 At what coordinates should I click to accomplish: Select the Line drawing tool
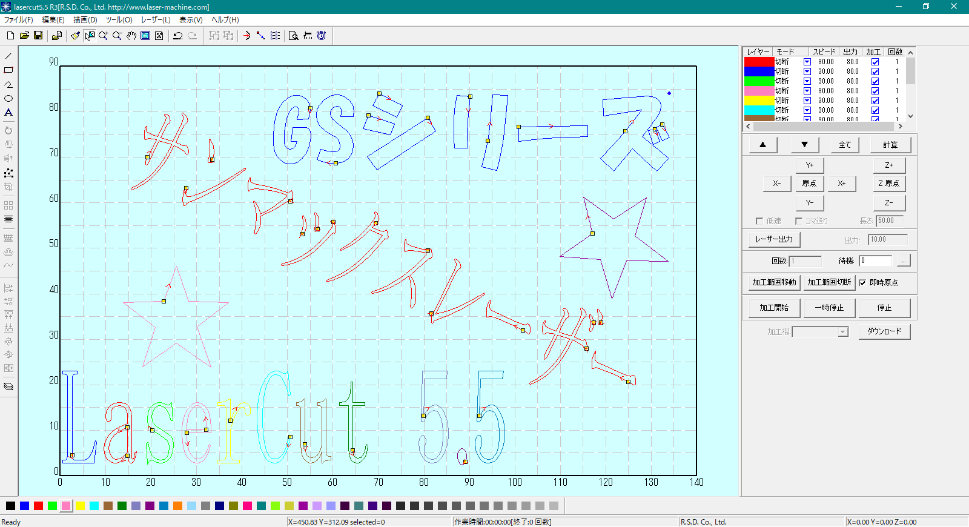8,56
